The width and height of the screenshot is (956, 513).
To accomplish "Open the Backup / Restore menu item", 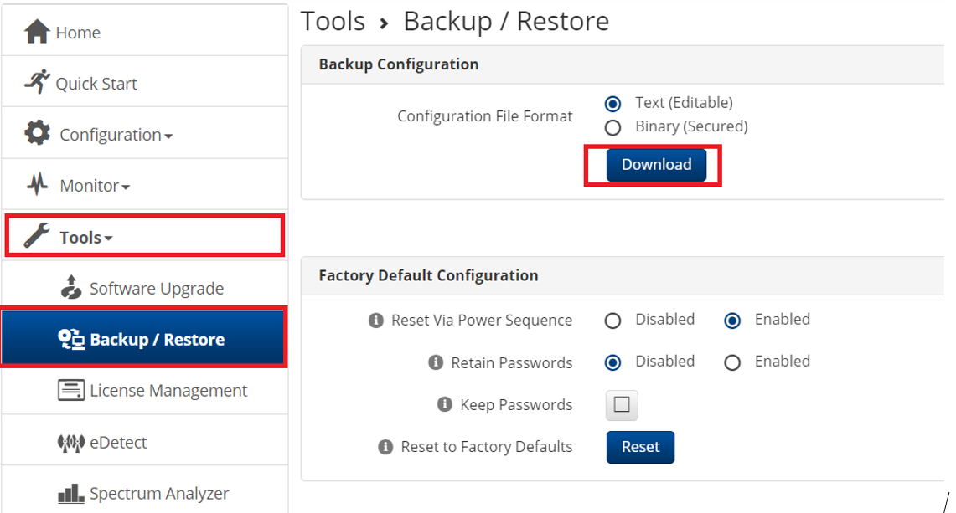I will [x=144, y=339].
